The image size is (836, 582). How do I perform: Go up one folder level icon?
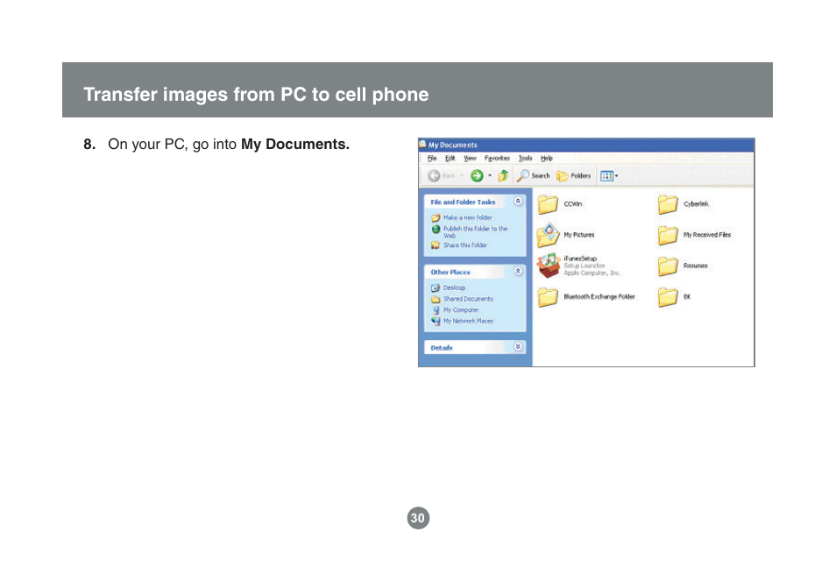(x=503, y=175)
